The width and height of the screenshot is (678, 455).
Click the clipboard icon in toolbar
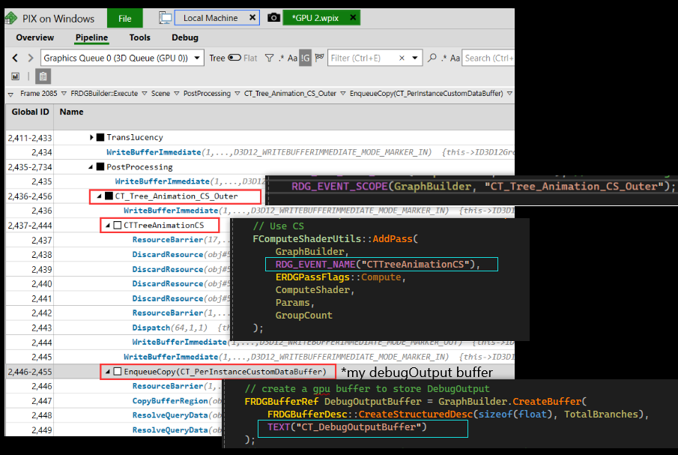[x=43, y=76]
